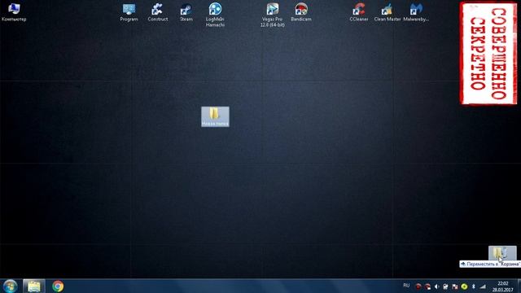Select the LogMeIn Hamachi shortcut
The width and height of the screenshot is (521, 293).
215,15
